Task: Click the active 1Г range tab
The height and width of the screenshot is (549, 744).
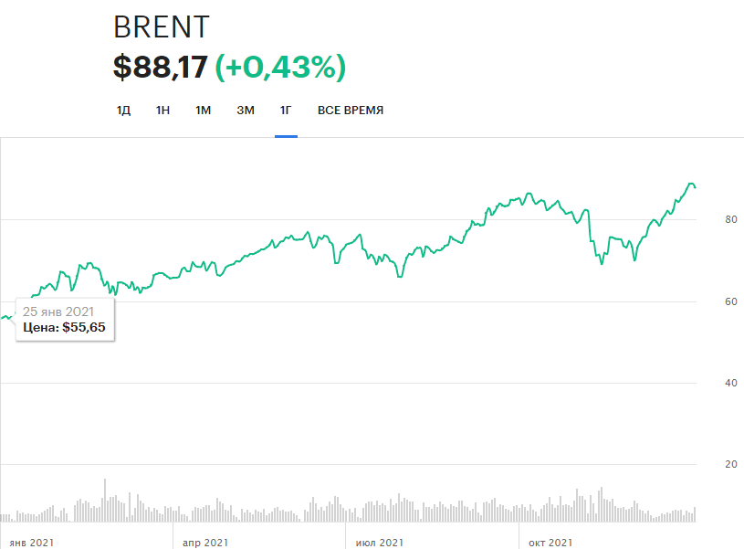Action: (x=286, y=111)
